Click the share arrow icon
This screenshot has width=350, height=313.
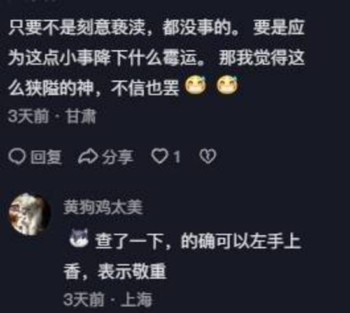(88, 157)
